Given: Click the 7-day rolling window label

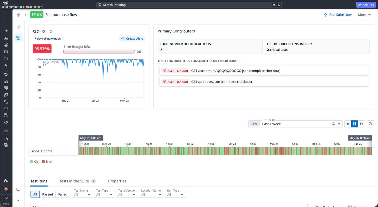Looking at the screenshot, I should [x=48, y=39].
